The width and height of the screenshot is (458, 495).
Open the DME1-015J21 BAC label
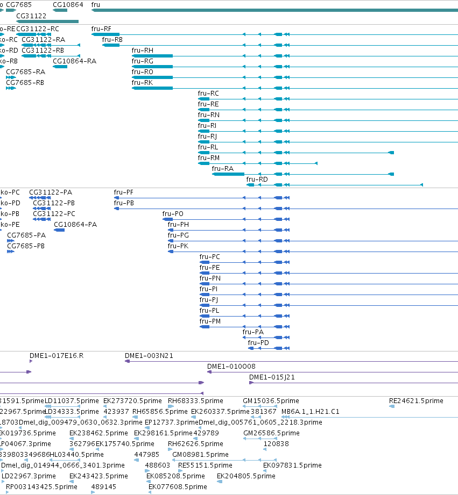[272, 377]
